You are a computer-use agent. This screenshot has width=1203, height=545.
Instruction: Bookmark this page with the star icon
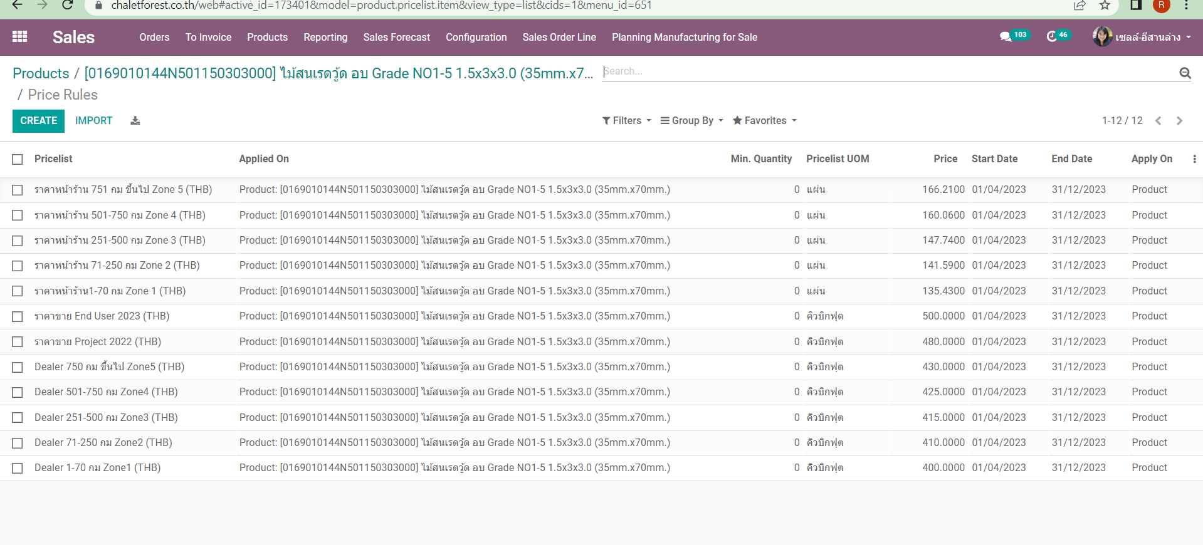[1105, 6]
